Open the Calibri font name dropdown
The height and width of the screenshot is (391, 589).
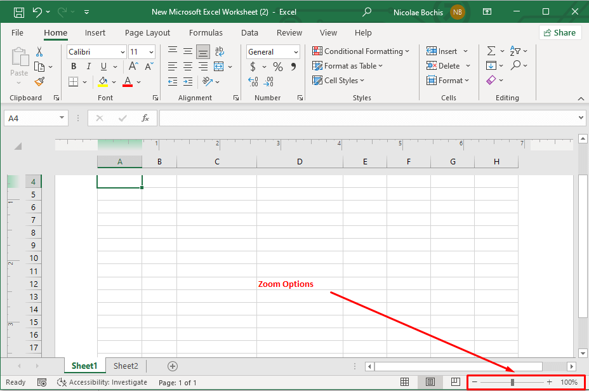point(96,52)
